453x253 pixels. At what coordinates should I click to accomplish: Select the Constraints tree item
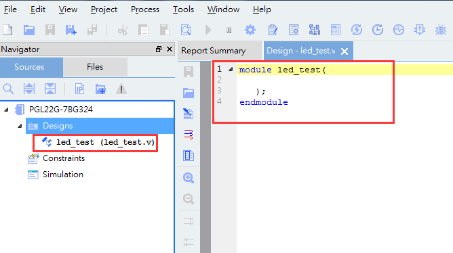point(64,158)
